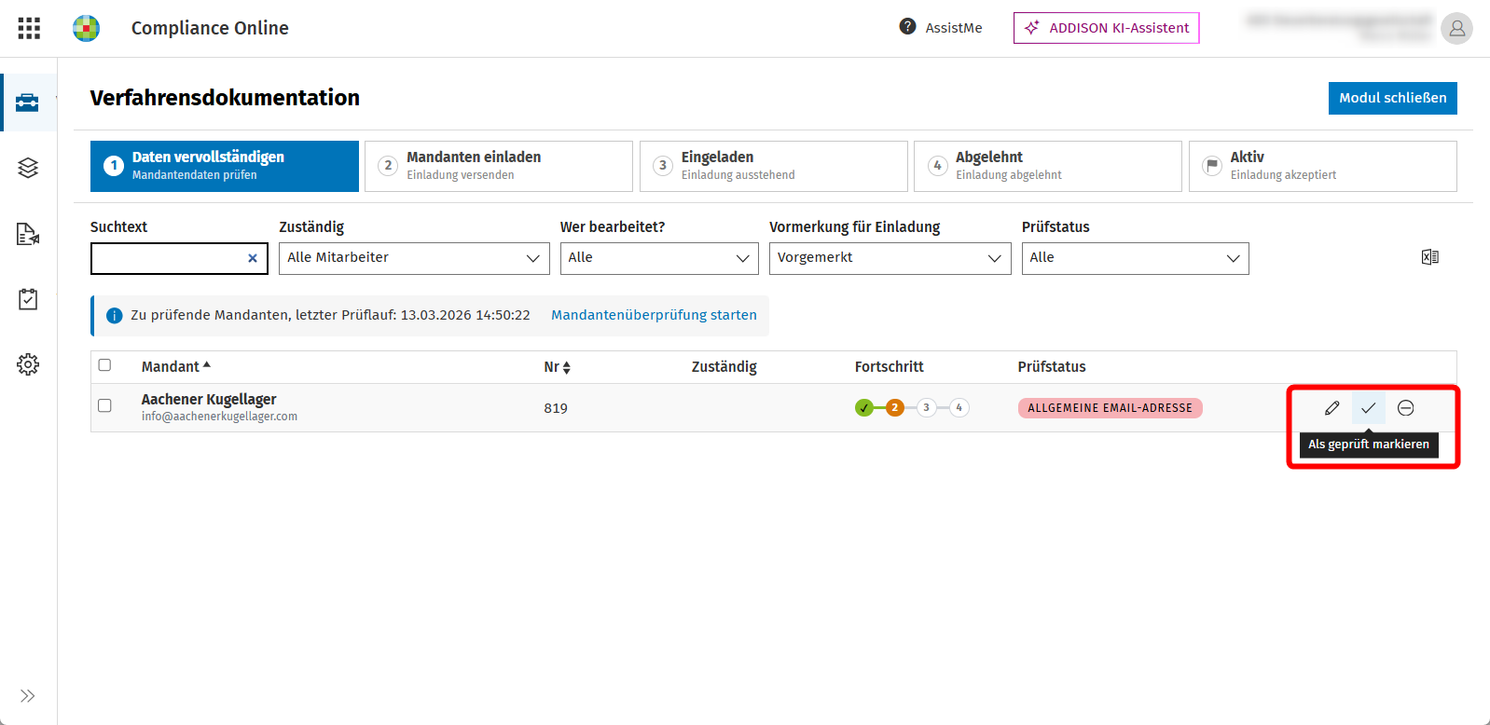1490x725 pixels.
Task: Open the app launcher grid icon
Action: (29, 28)
